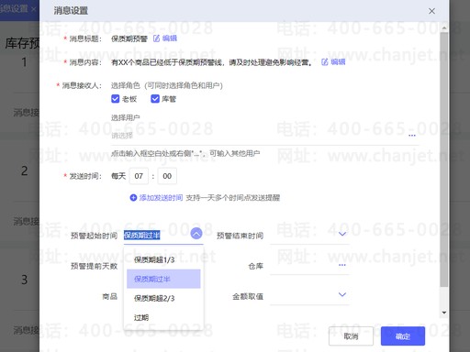Click the 编辑 link beside message content
The image size is (470, 352).
338,62
